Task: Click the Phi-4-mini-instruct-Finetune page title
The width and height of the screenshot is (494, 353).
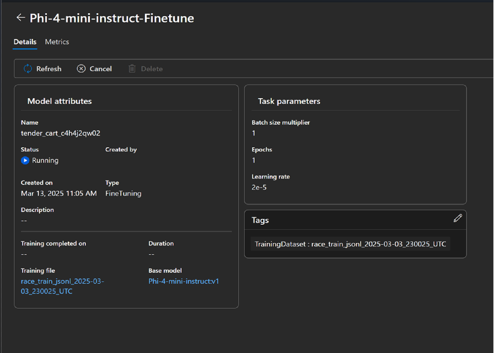Action: pyautogui.click(x=112, y=18)
